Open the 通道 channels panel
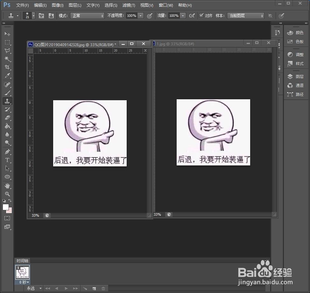 point(296,85)
